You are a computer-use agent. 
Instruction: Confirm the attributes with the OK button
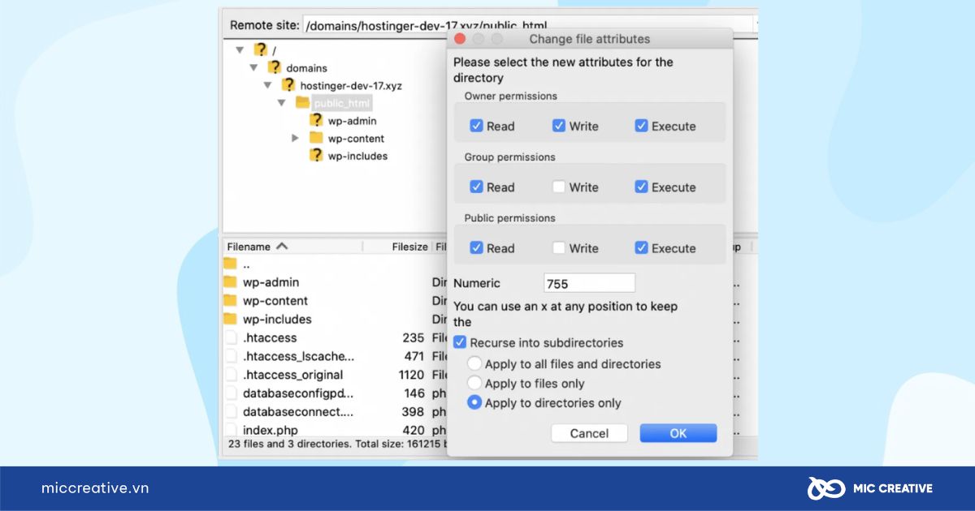[x=678, y=433]
